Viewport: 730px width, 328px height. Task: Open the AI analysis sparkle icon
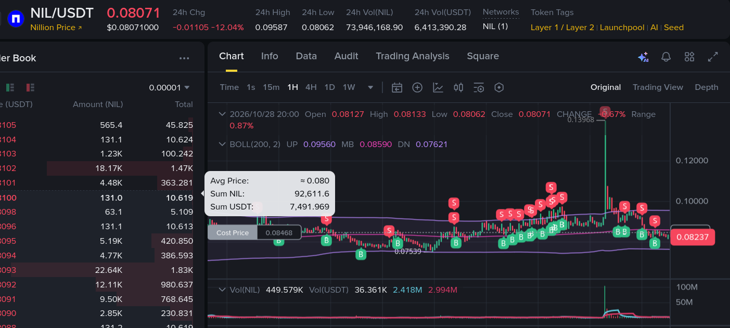pyautogui.click(x=643, y=57)
